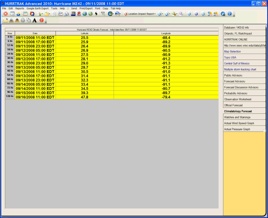Screen dimensions: 268x218
Task: Click the bold letter A font icon
Action: pos(34,20)
